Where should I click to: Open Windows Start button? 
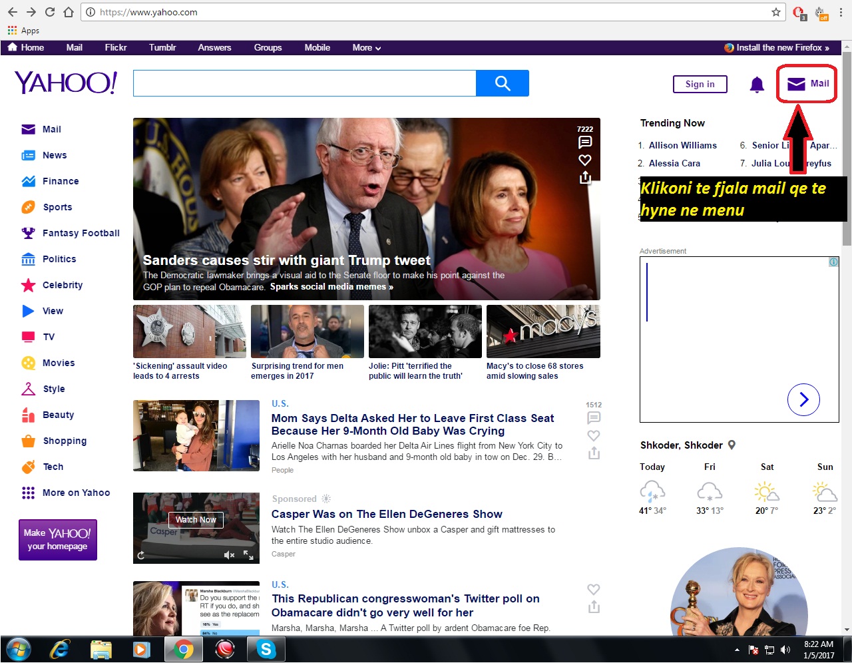tap(18, 649)
